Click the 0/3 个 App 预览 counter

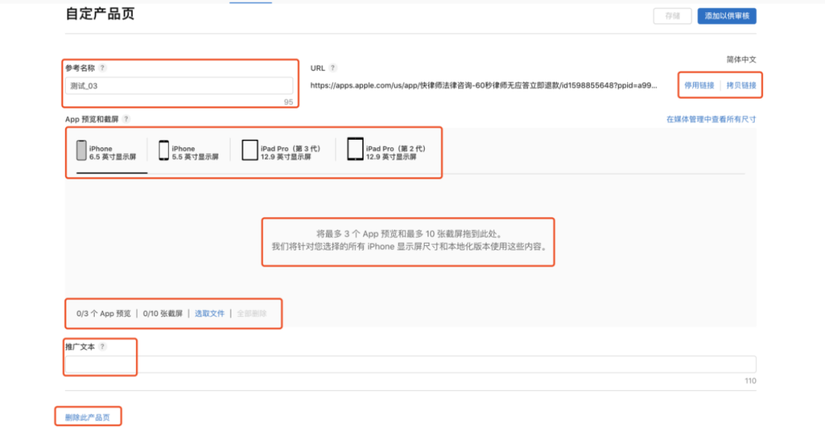pos(104,313)
